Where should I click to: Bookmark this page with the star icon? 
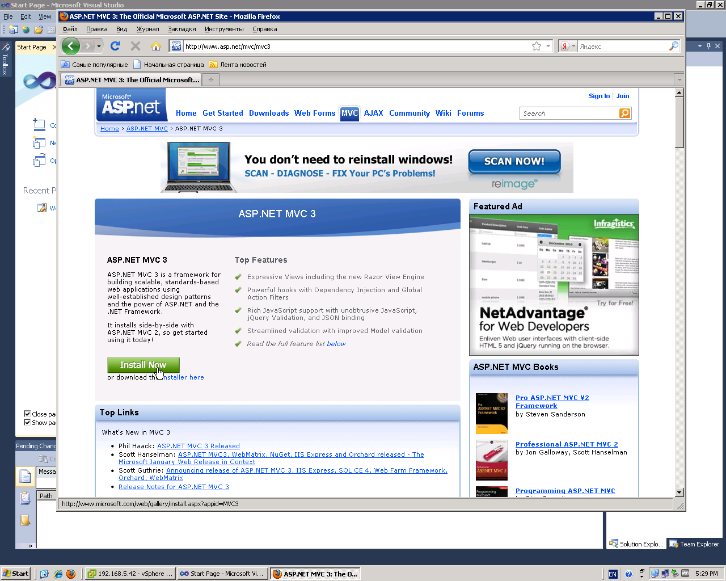pos(537,46)
